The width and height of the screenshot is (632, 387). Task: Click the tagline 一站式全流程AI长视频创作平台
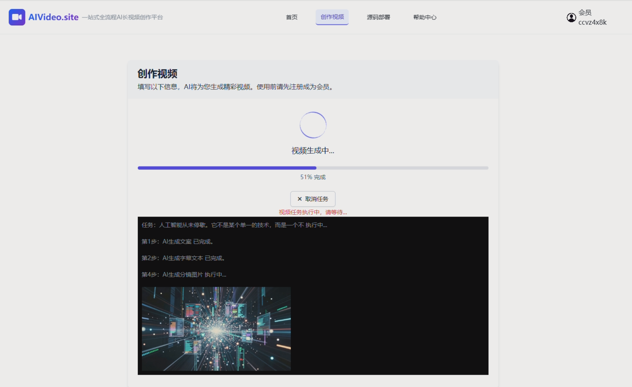pos(122,17)
